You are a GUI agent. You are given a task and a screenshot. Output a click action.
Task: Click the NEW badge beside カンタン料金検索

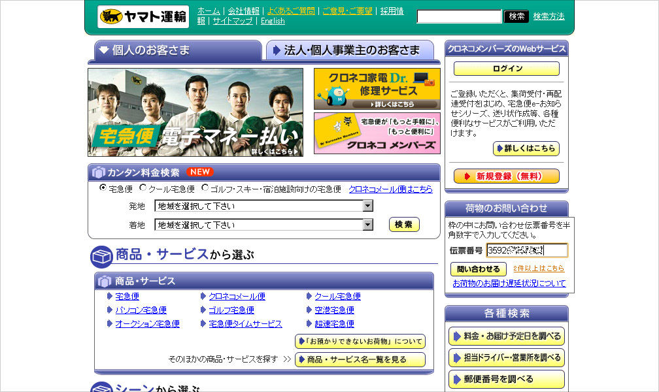[x=199, y=171]
